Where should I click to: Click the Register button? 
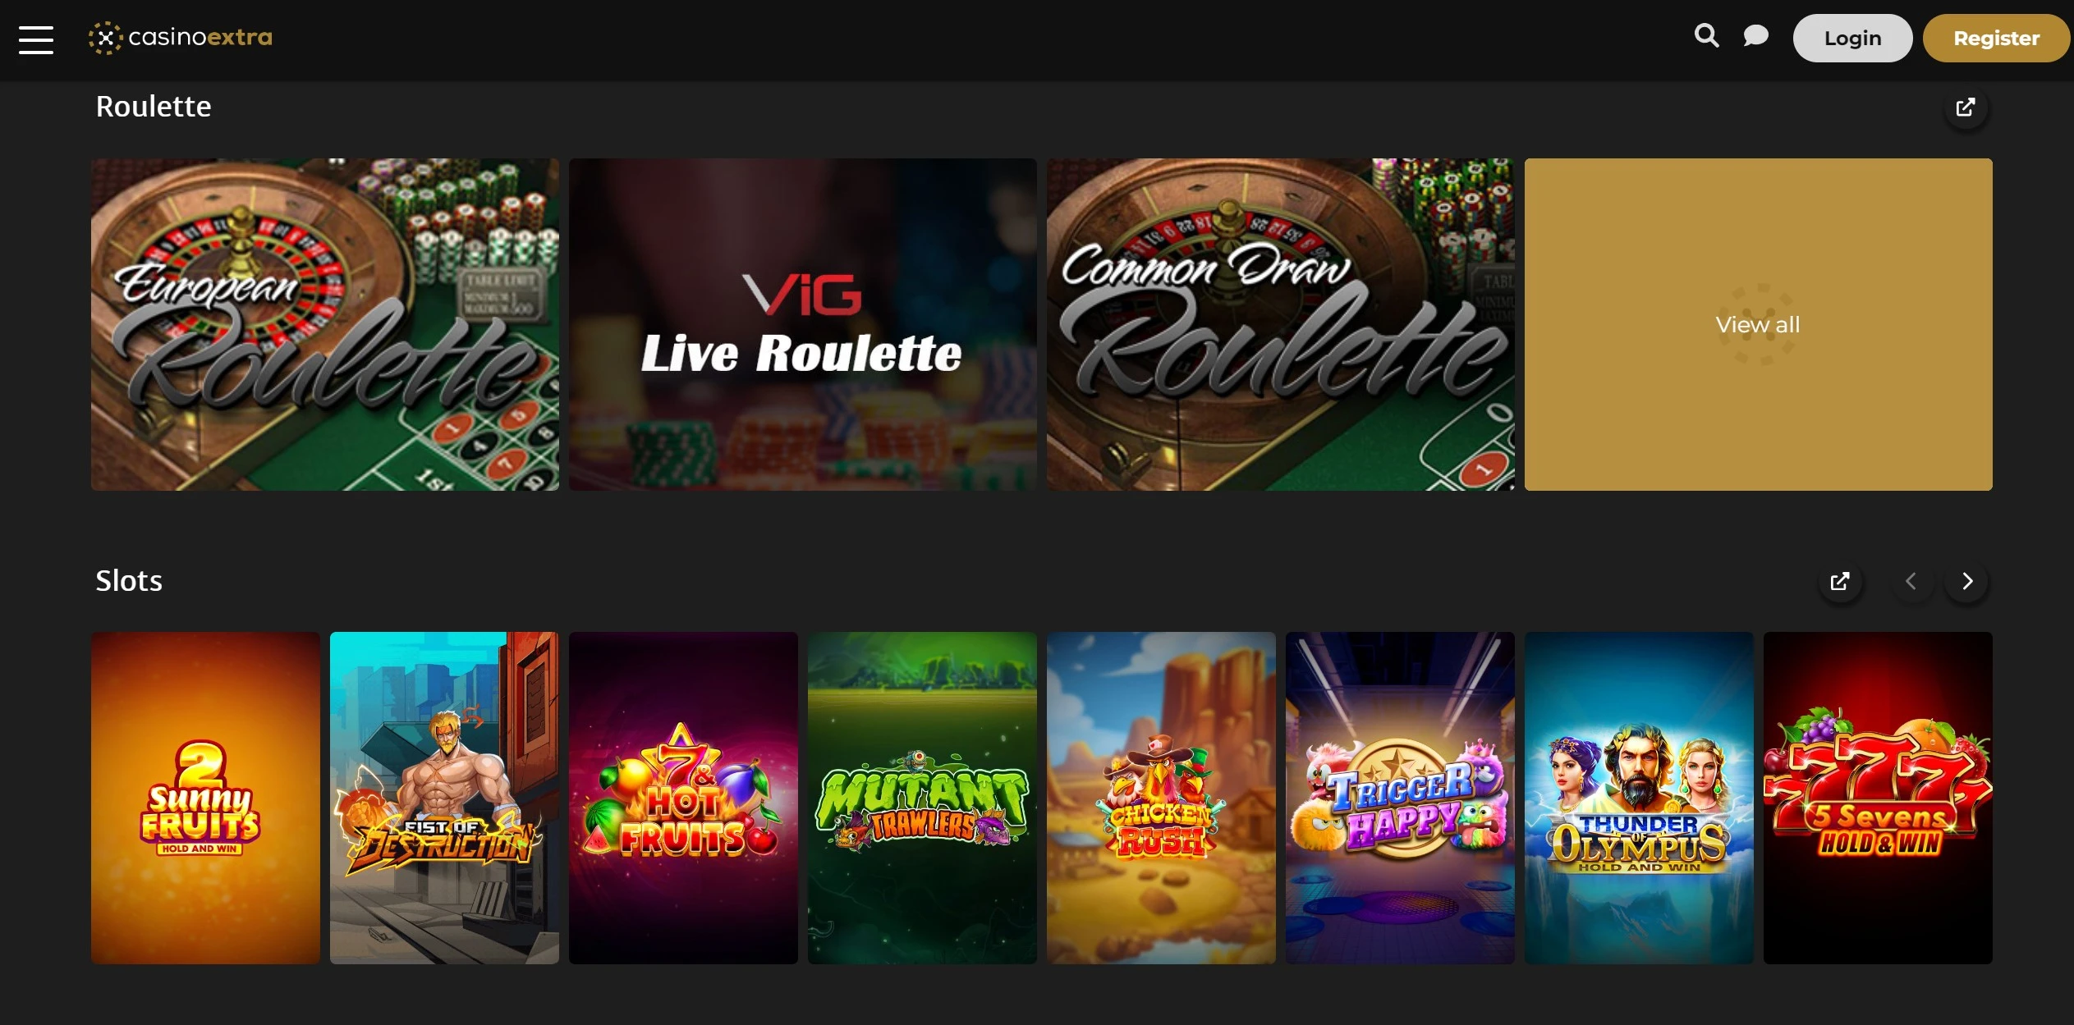coord(1996,39)
